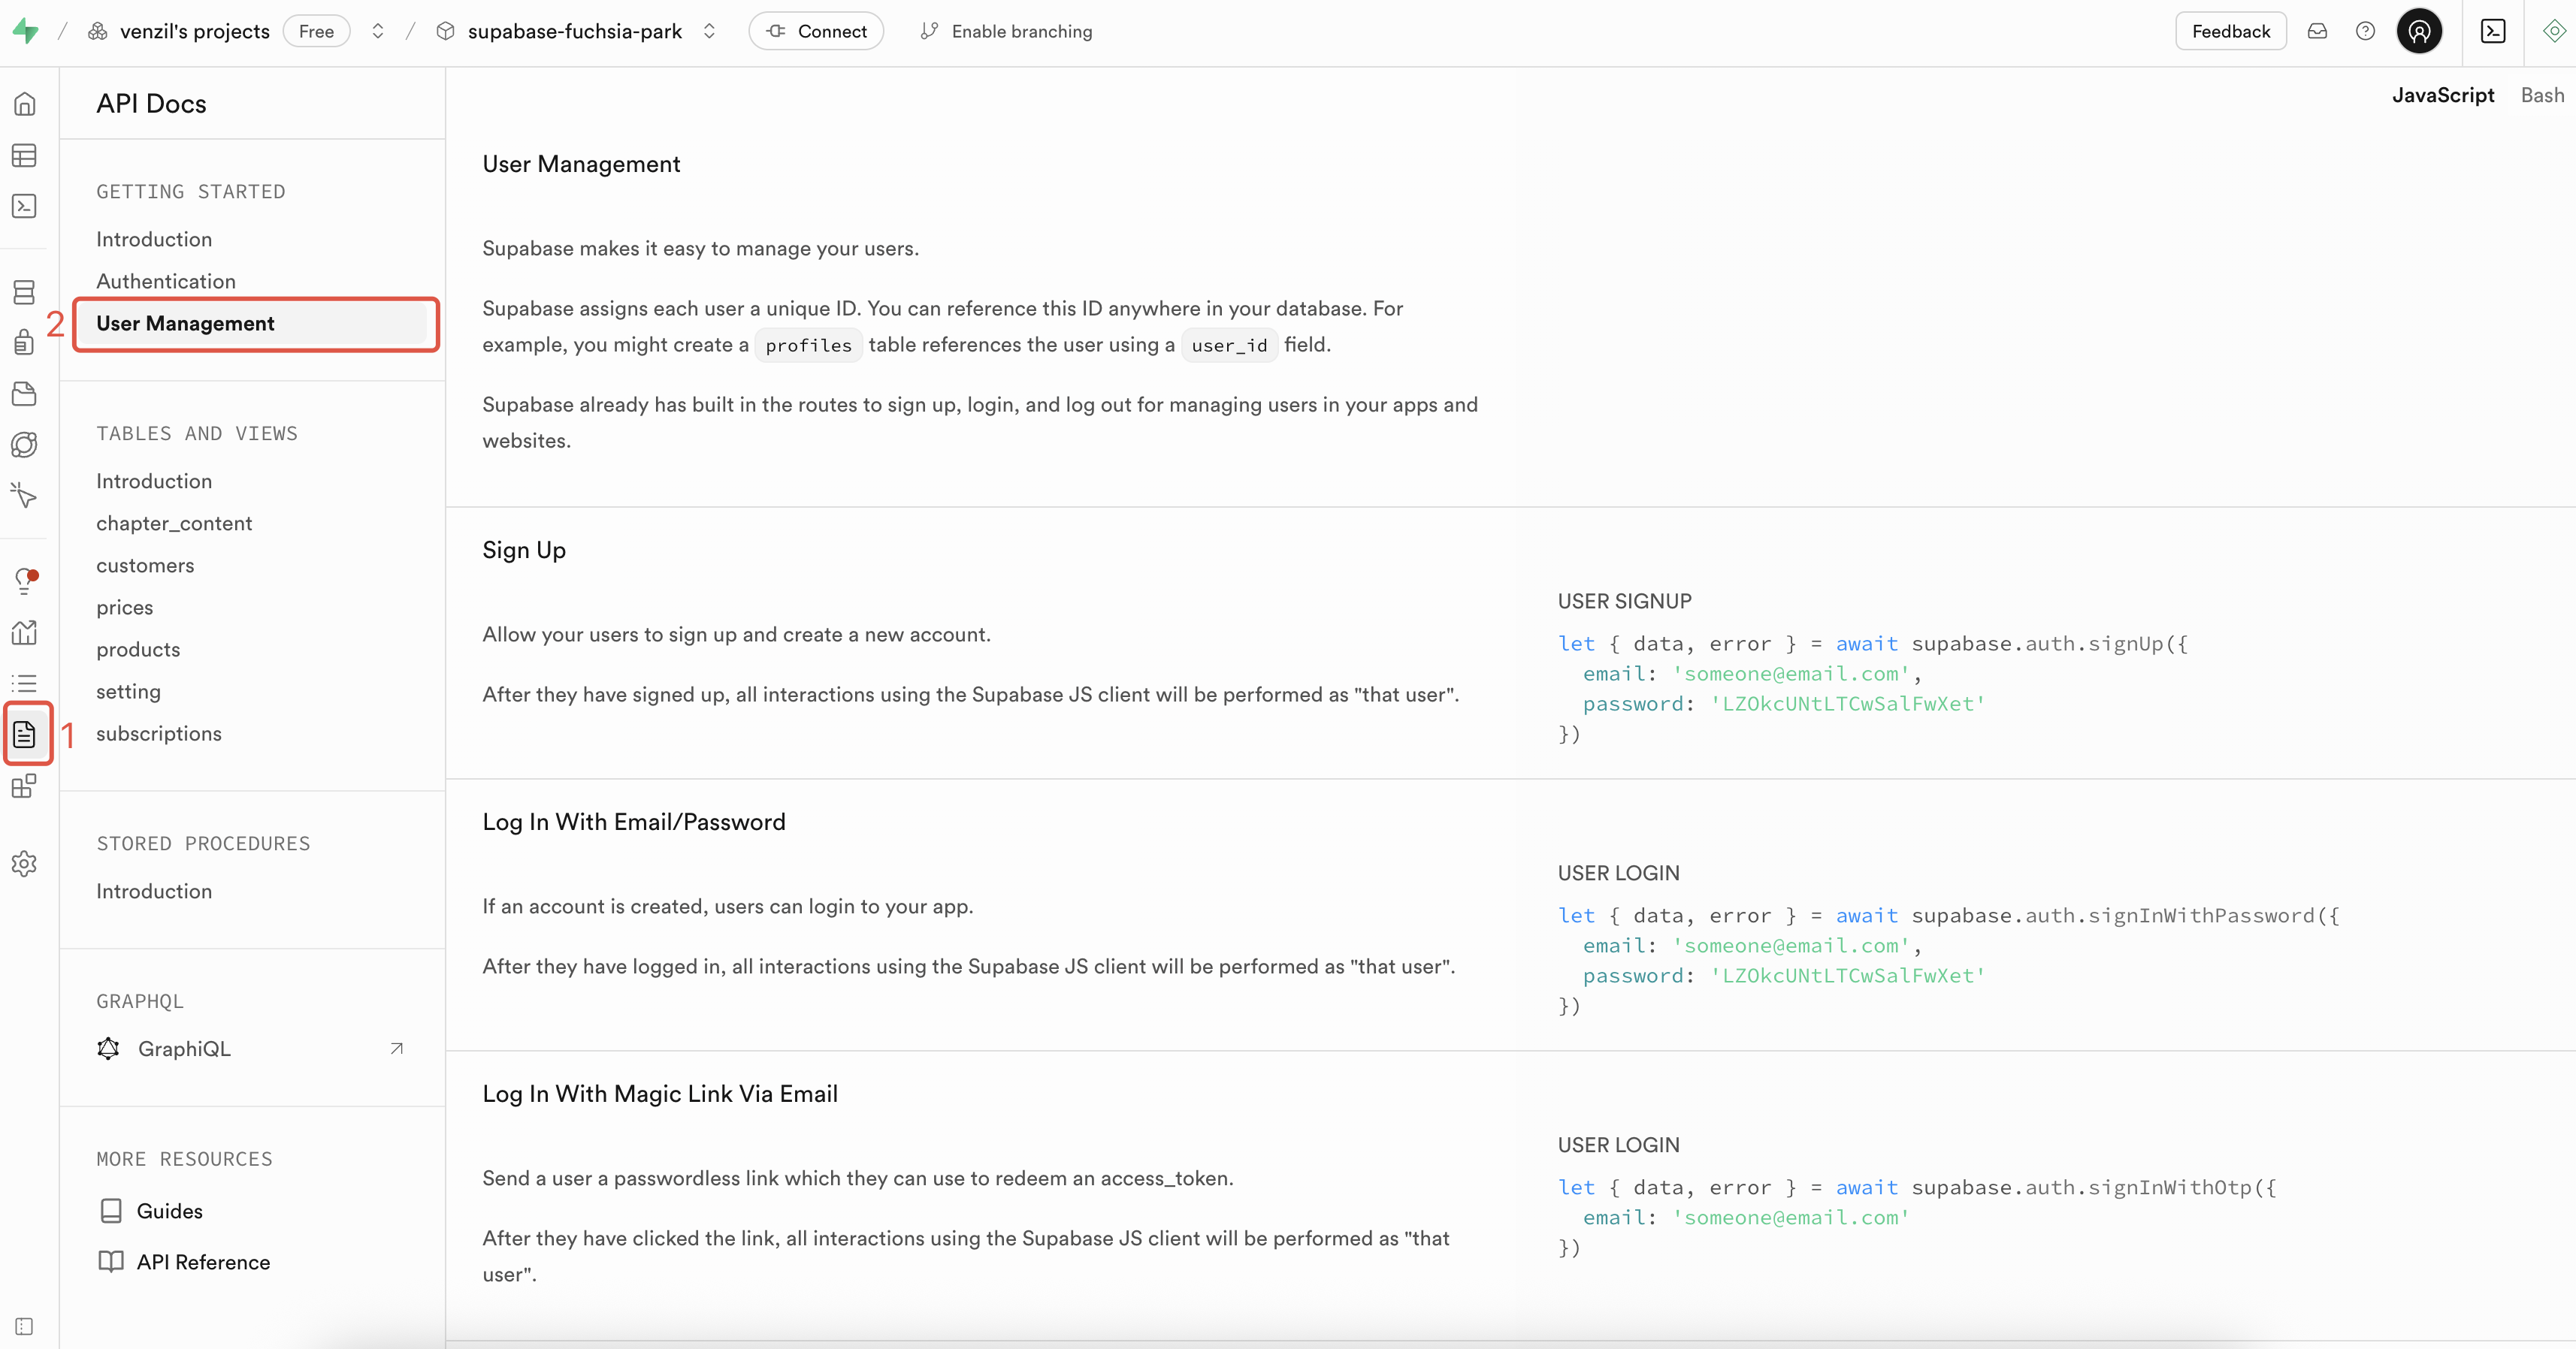Click the Connect button

(x=816, y=31)
